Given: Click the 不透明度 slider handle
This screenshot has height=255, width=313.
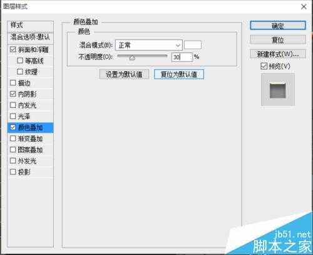Looking at the screenshot, I should [x=132, y=57].
